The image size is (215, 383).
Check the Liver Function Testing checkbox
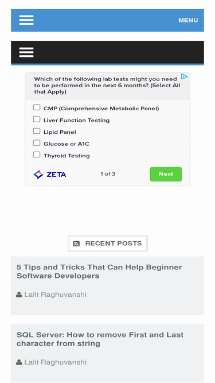(x=37, y=119)
